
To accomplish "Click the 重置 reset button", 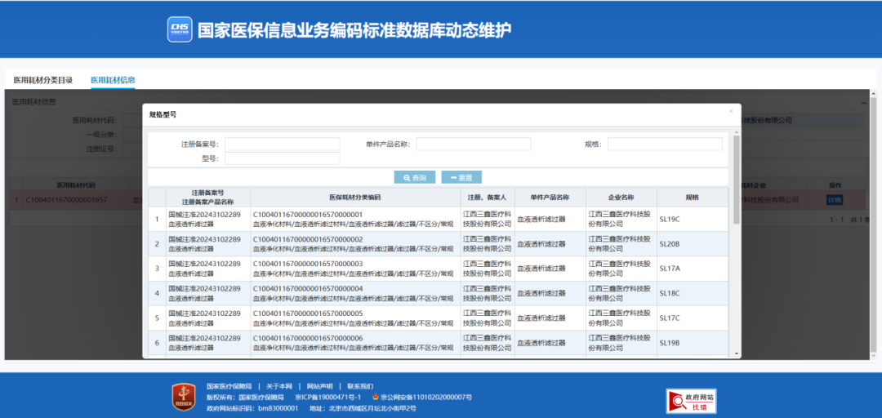I will pos(461,177).
